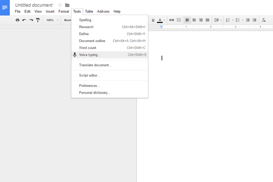Star the Untitled document
This screenshot has width=273, height=182.
(60, 5)
